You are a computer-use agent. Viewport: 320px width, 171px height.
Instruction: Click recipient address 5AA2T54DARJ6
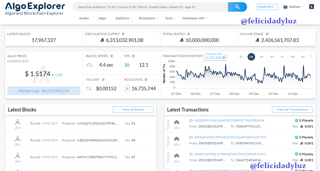[249, 160]
